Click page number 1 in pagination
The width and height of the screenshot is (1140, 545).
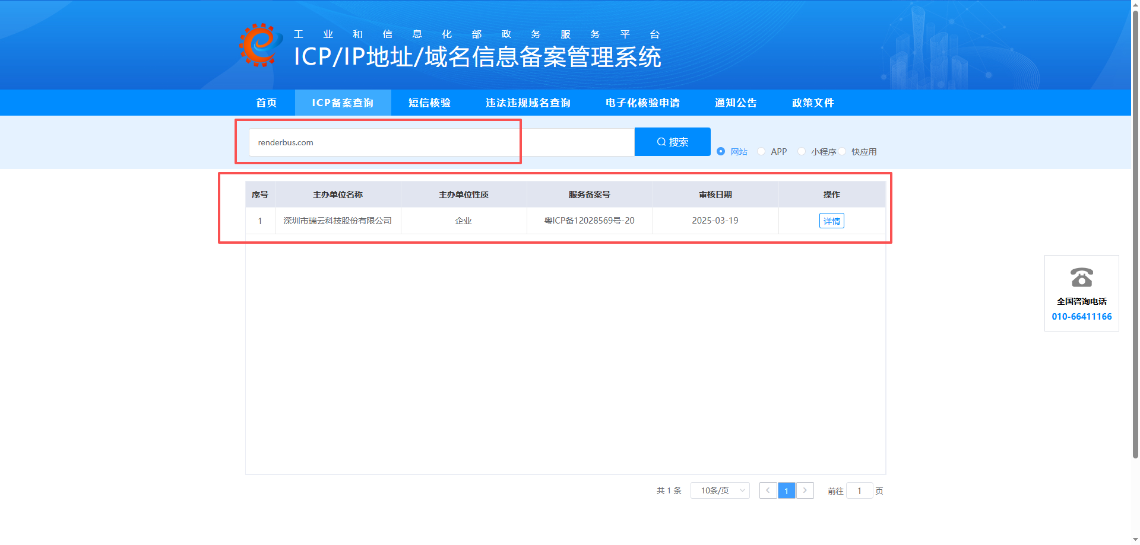[786, 490]
